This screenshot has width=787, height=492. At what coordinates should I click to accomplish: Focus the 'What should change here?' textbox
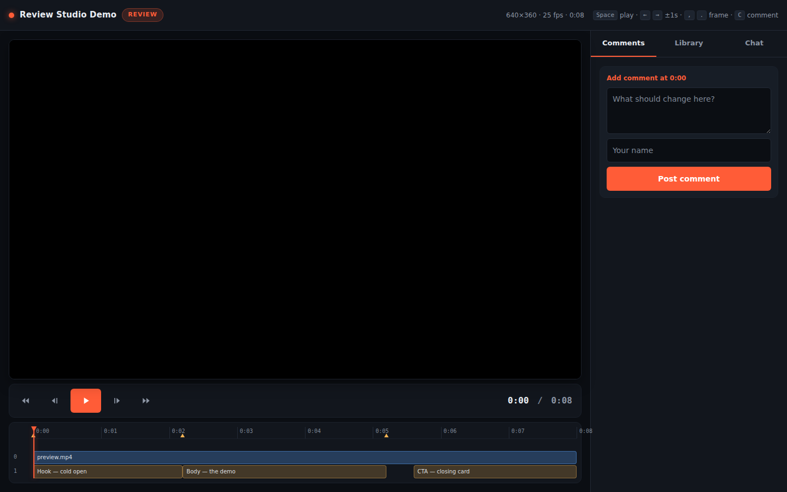pyautogui.click(x=689, y=110)
